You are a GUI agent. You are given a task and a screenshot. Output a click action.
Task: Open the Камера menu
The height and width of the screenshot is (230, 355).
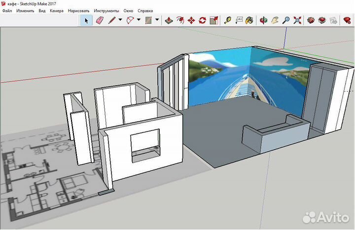pyautogui.click(x=57, y=10)
